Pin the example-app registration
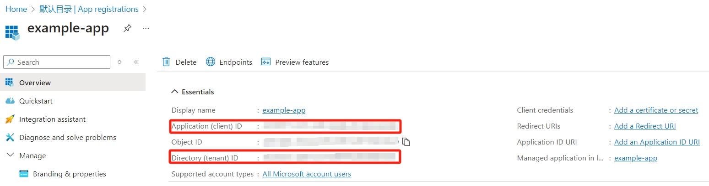The image size is (709, 186). click(x=128, y=28)
